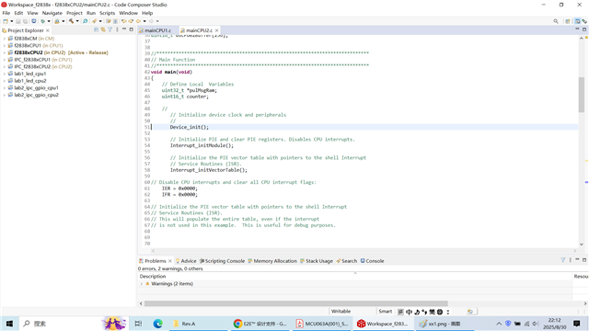Image resolution: width=589 pixels, height=331 pixels.
Task: Minimize the Problems panel
Action: [x=577, y=259]
